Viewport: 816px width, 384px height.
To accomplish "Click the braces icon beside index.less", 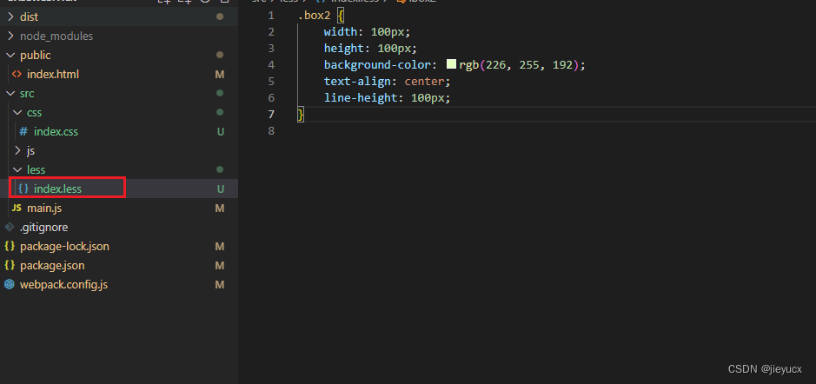I will pos(23,189).
